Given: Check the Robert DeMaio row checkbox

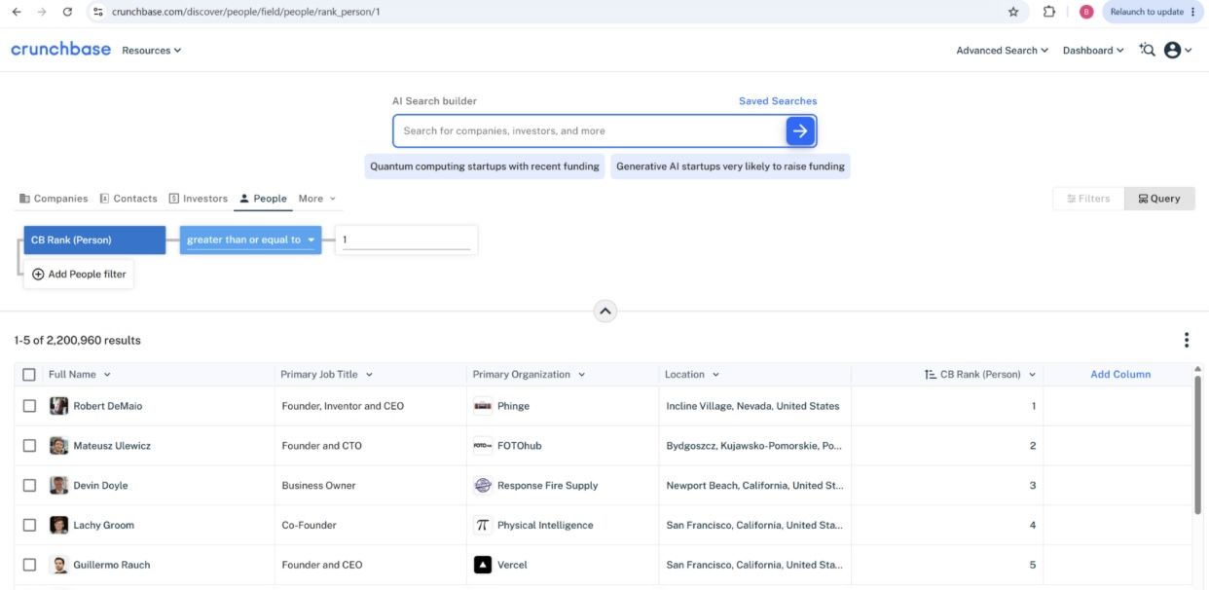Looking at the screenshot, I should tap(29, 406).
